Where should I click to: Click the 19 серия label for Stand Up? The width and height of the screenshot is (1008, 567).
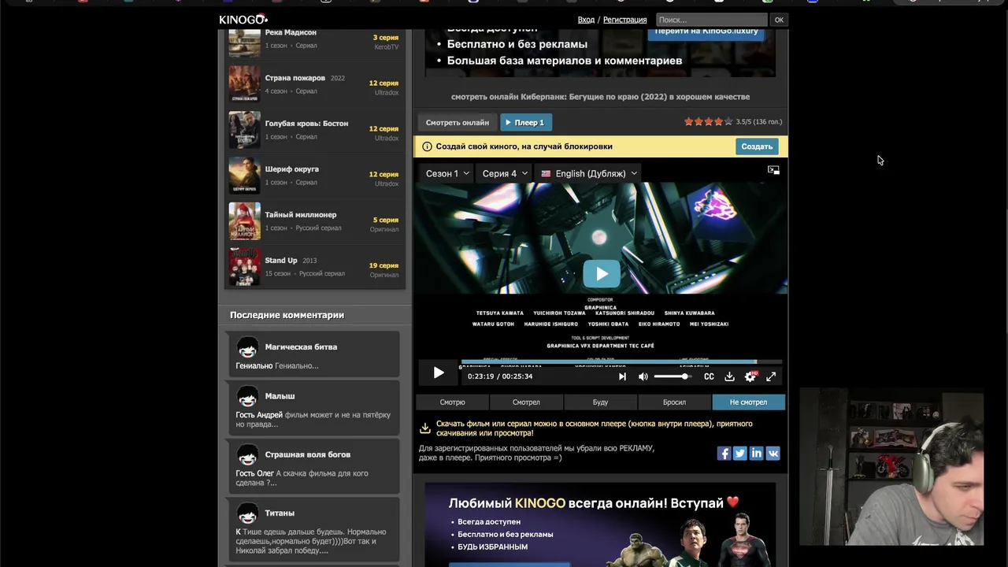tap(384, 265)
